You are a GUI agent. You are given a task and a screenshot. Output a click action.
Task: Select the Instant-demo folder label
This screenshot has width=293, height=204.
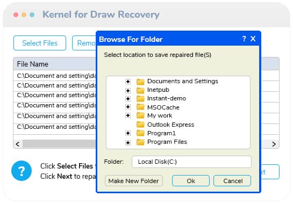point(167,98)
